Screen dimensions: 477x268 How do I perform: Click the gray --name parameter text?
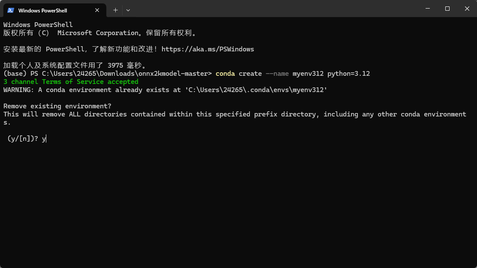277,74
